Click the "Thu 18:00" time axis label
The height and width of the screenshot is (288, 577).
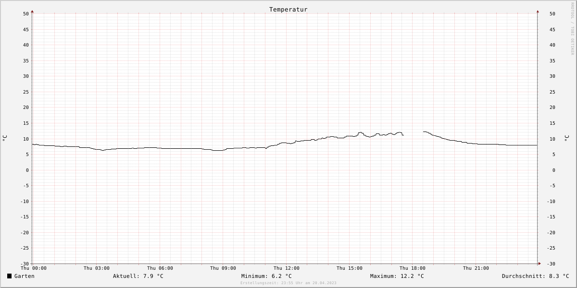413,268
